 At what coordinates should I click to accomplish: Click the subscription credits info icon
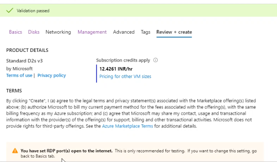pos(156,60)
